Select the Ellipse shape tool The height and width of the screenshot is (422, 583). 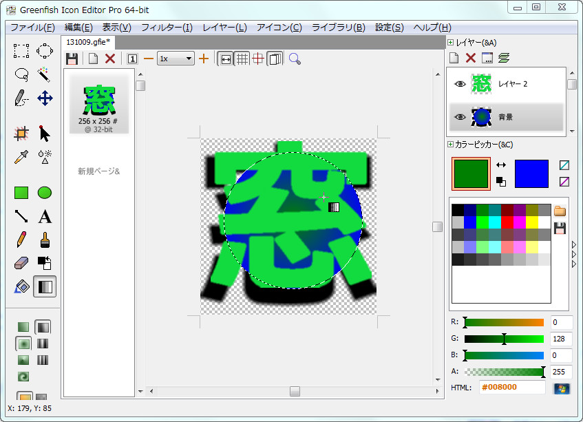45,193
